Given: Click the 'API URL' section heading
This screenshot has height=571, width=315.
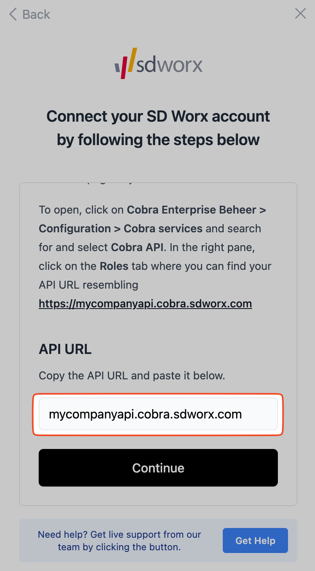Looking at the screenshot, I should tap(65, 349).
